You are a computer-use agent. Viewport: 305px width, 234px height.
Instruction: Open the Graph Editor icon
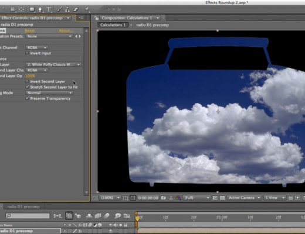[127, 216]
